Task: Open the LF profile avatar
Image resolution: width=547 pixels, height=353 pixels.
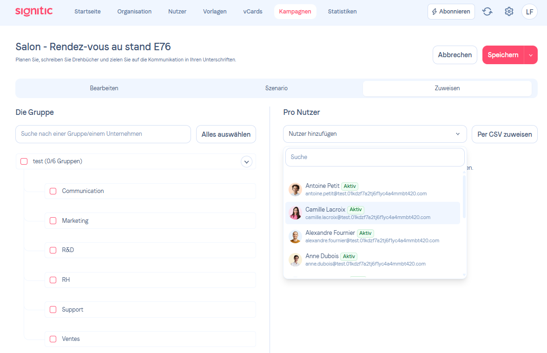Action: pos(529,12)
